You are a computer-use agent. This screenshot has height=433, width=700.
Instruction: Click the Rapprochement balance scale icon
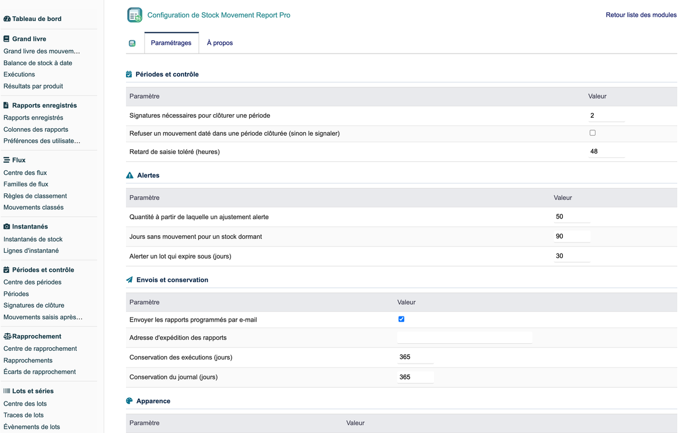click(x=8, y=336)
